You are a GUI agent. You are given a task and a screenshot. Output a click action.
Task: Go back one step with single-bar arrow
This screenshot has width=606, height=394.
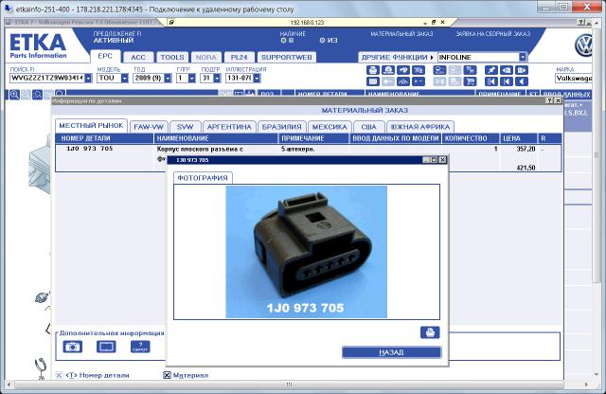point(507,81)
